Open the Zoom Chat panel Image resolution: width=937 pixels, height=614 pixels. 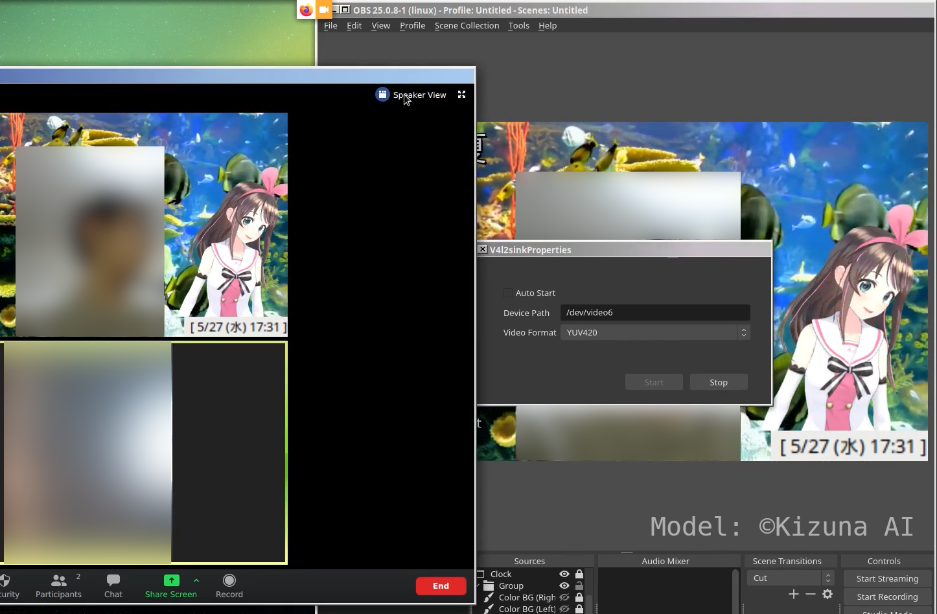tap(113, 586)
